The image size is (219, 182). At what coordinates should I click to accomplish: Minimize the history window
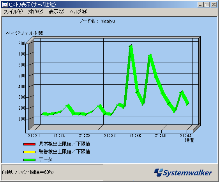[x=200, y=5]
